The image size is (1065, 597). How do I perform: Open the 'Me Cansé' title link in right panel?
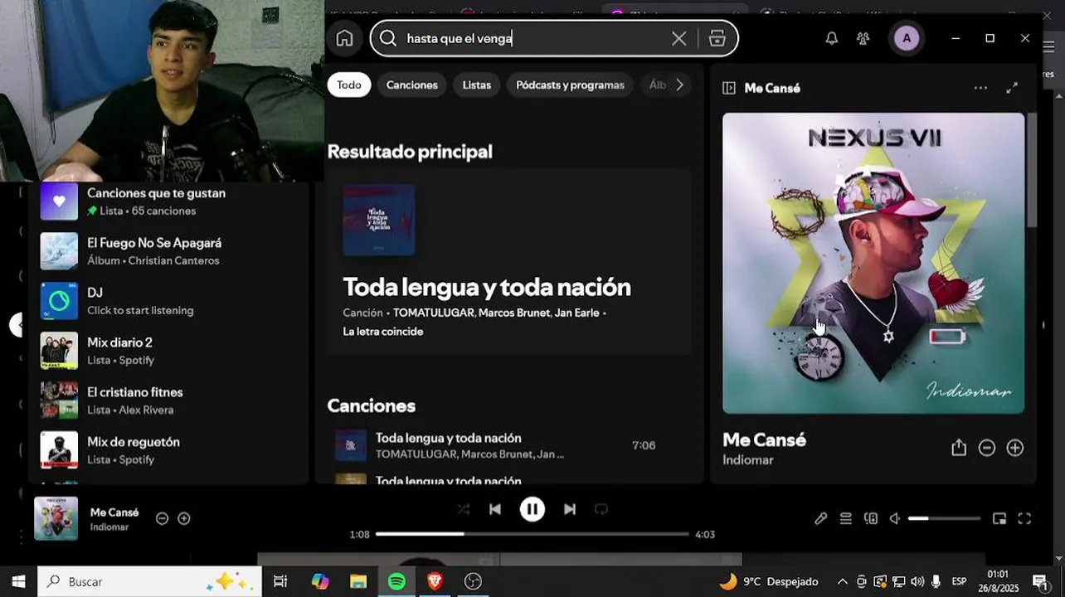coord(764,439)
